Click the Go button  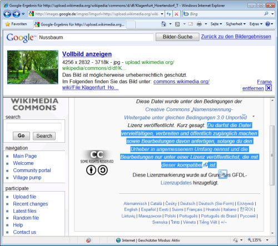pyautogui.click(x=21, y=135)
